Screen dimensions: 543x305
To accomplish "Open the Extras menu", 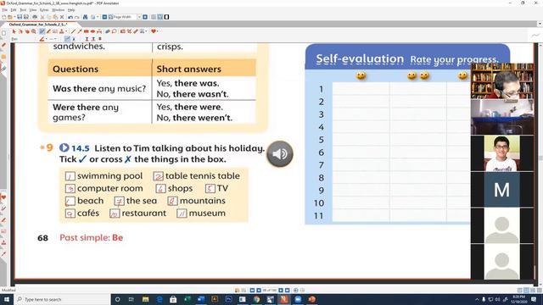I will (x=44, y=10).
